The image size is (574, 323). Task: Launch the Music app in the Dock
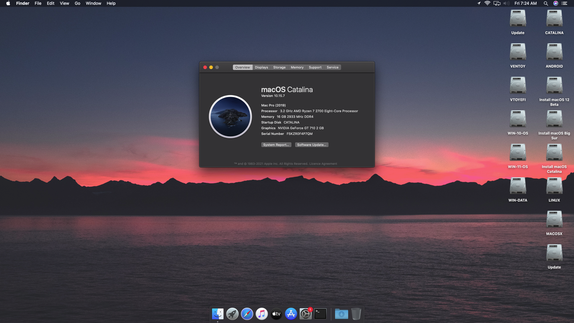tap(261, 314)
